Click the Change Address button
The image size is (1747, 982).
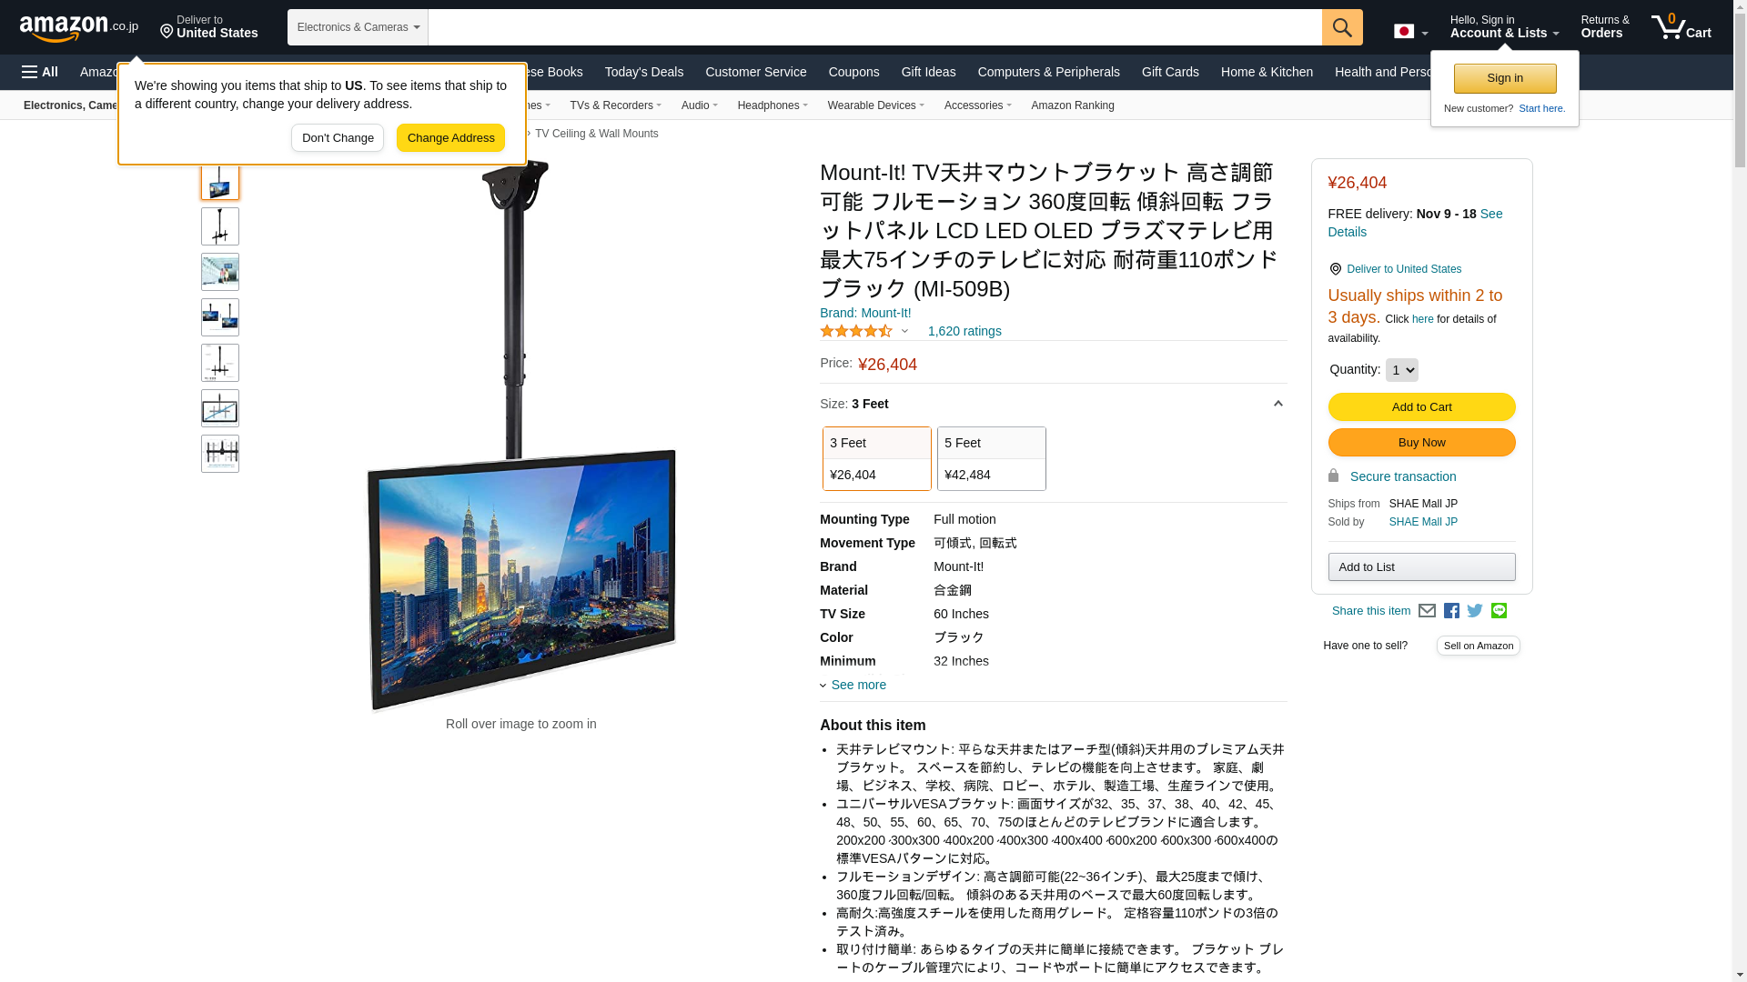pos(450,138)
